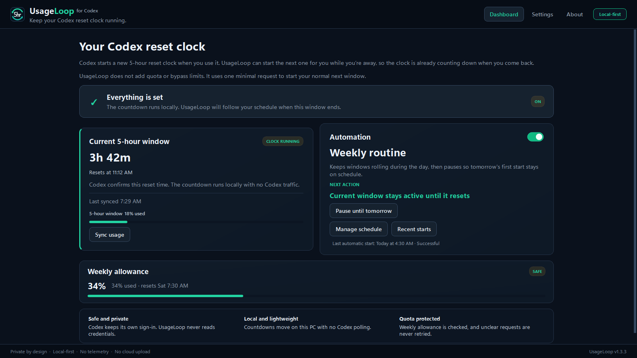
Task: Click the 5-hour window usage bar
Action: (196, 222)
